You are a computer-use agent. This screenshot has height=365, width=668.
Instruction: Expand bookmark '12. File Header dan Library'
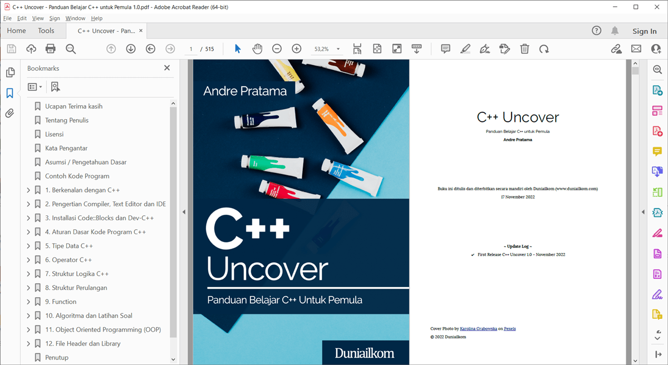(x=28, y=343)
